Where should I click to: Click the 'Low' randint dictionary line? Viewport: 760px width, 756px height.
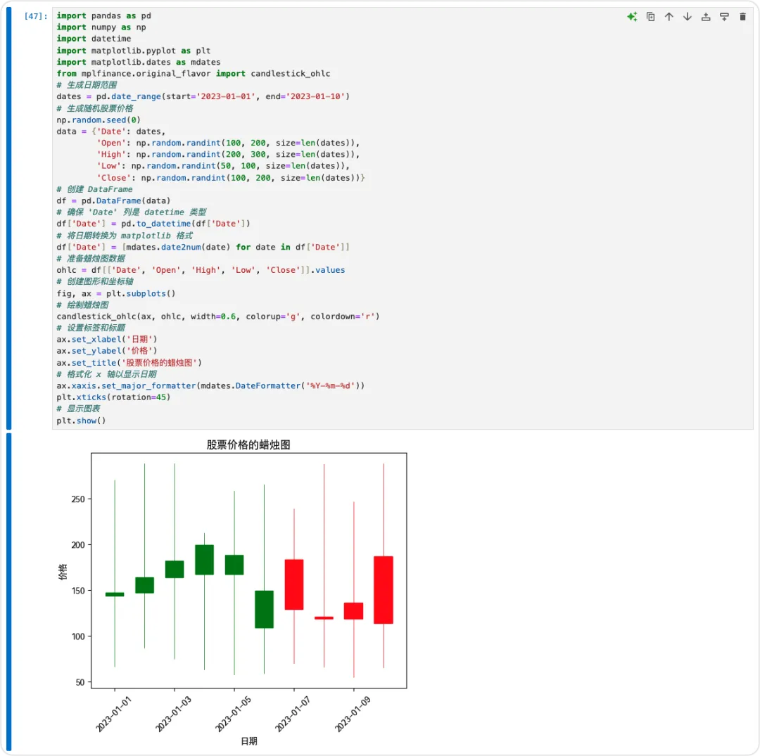224,166
